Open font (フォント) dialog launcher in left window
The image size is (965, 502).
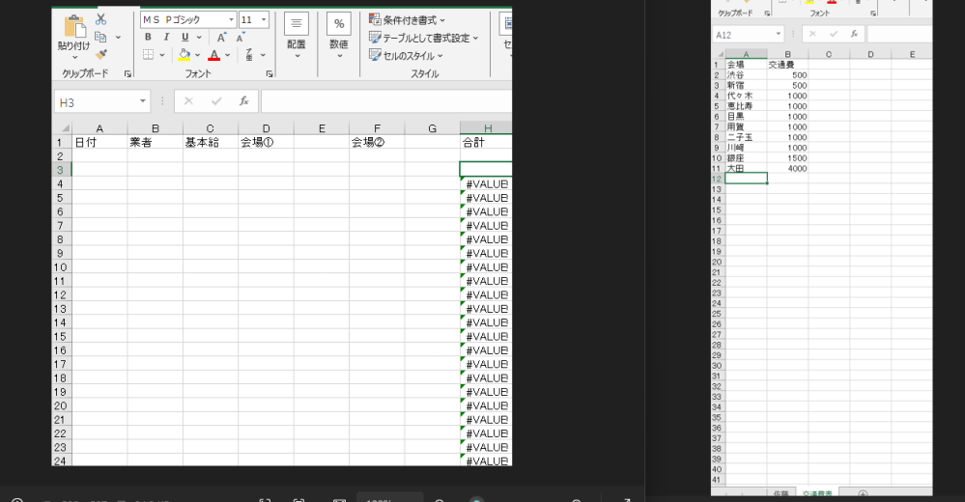point(269,73)
